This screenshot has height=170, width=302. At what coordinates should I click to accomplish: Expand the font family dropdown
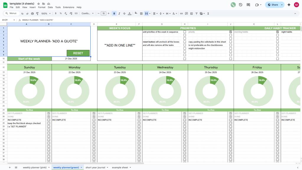(x=87, y=14)
